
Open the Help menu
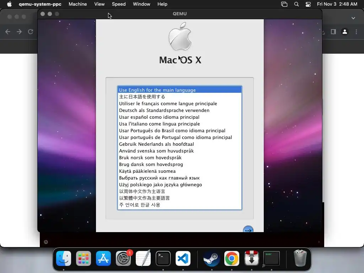click(162, 4)
